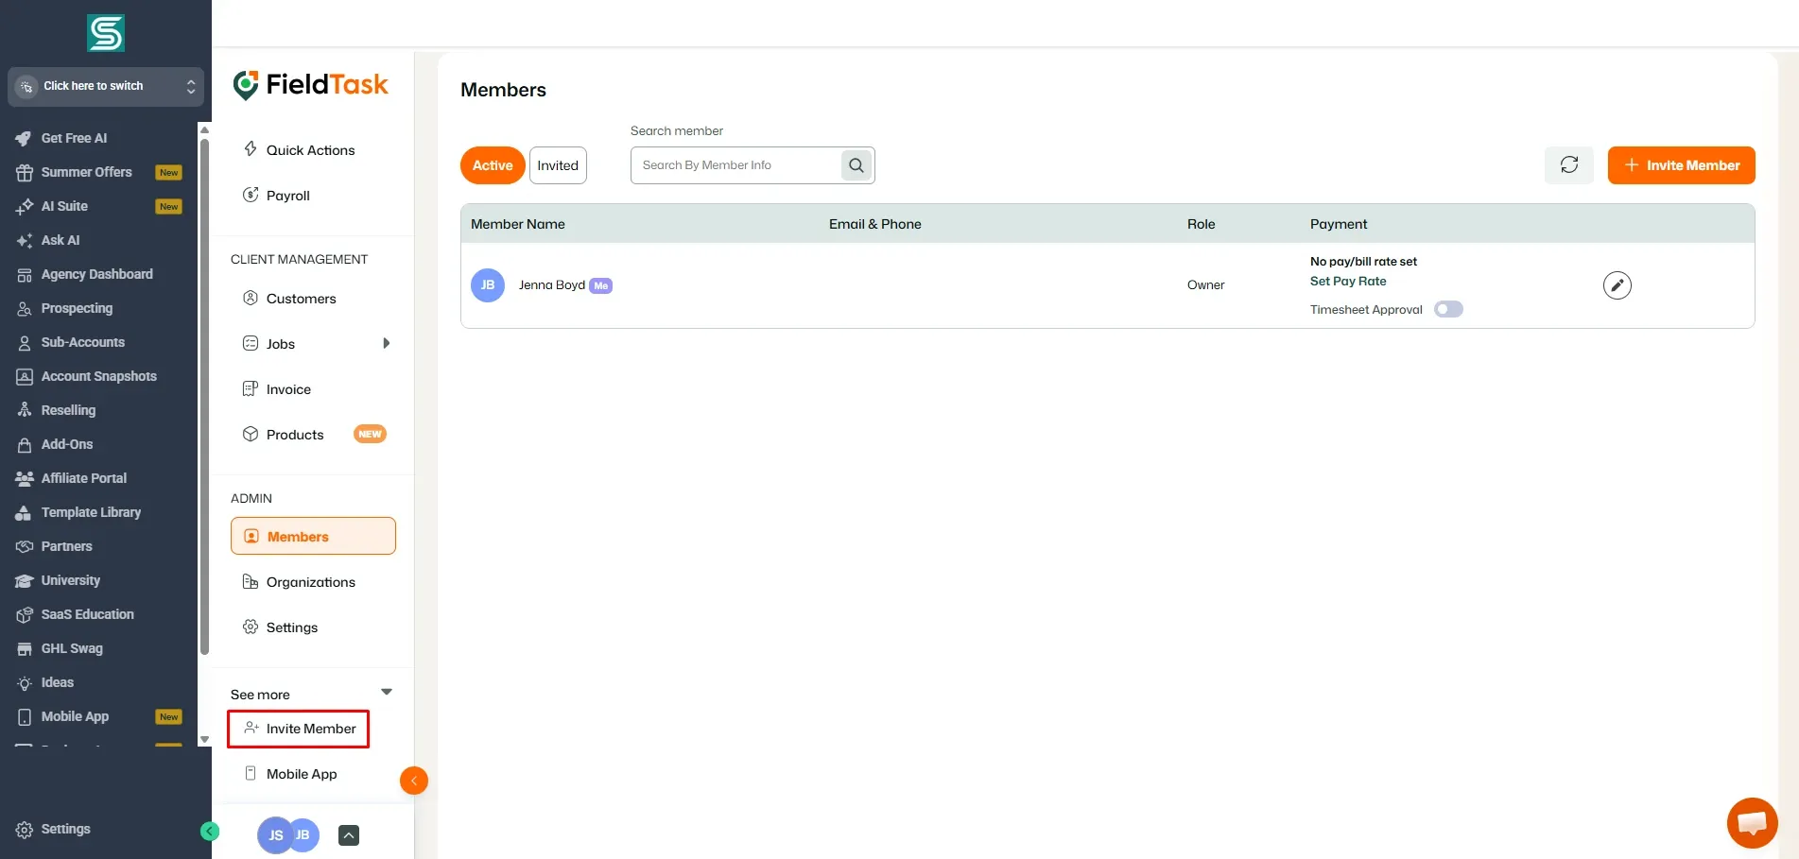Screen dimensions: 1799x859
Task: Collapse FieldTask menu with the orange arrow
Action: [x=414, y=781]
